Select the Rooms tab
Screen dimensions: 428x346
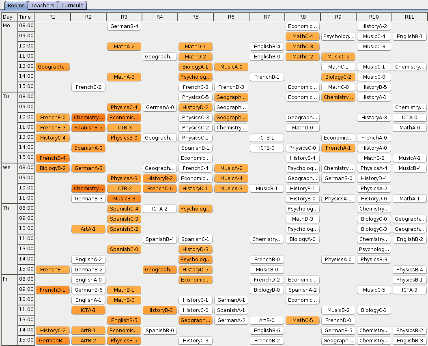pos(16,5)
